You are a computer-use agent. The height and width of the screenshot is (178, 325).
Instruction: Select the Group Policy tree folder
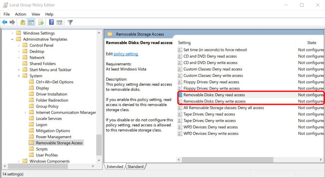47,106
